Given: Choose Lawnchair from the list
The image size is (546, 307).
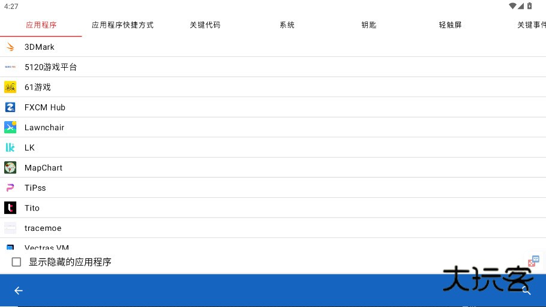Looking at the screenshot, I should [273, 127].
